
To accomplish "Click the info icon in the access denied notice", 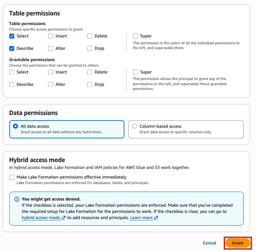I will (17, 199).
